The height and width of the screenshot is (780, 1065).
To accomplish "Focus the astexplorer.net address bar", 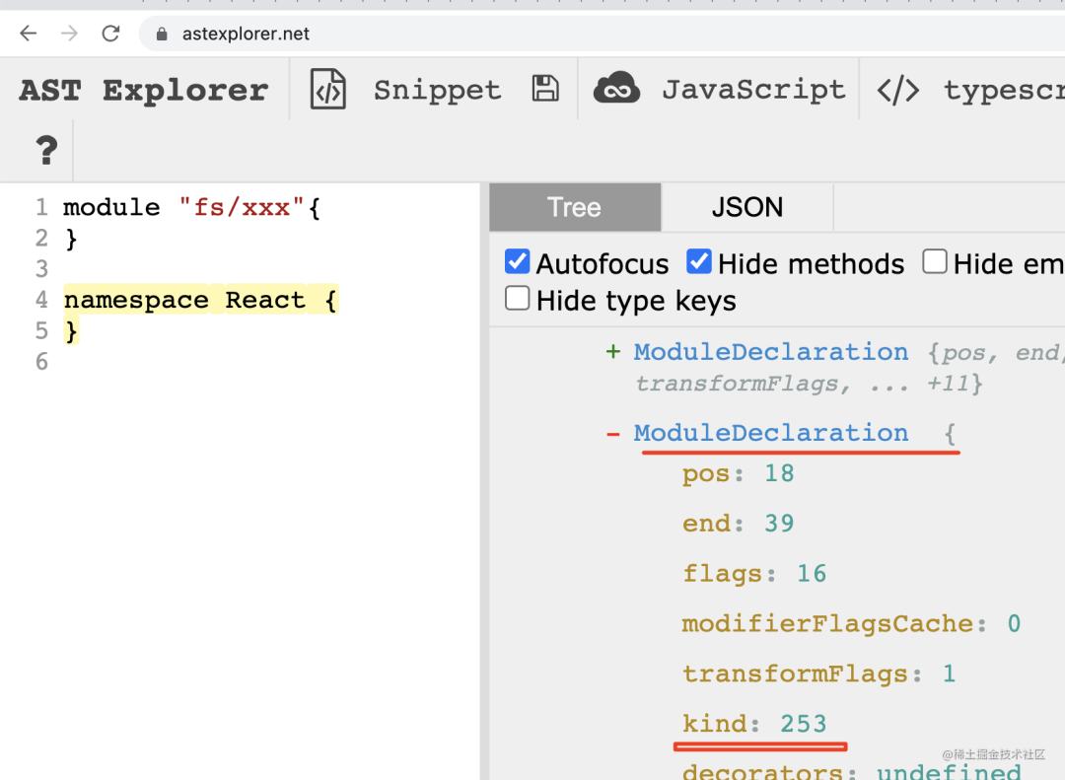I will [602, 34].
